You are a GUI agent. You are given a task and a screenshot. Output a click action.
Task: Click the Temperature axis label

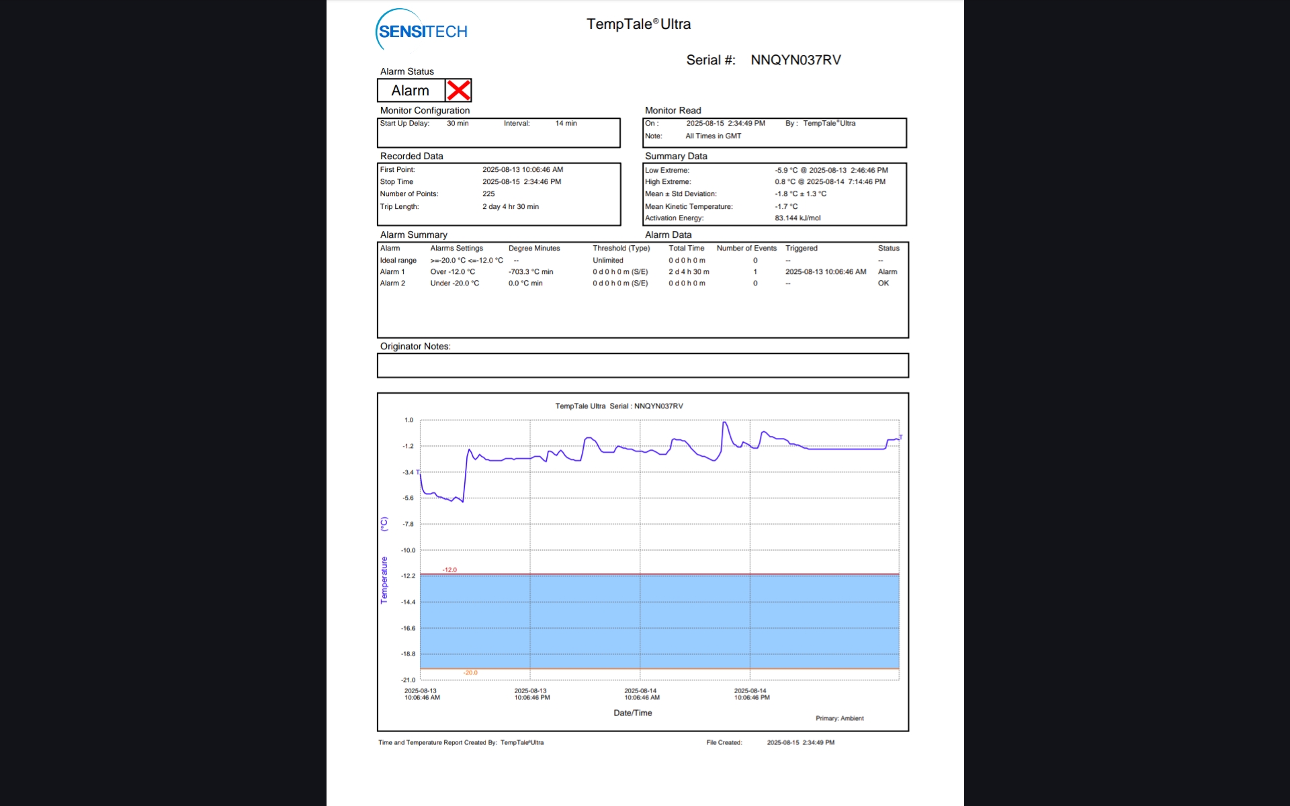384,580
